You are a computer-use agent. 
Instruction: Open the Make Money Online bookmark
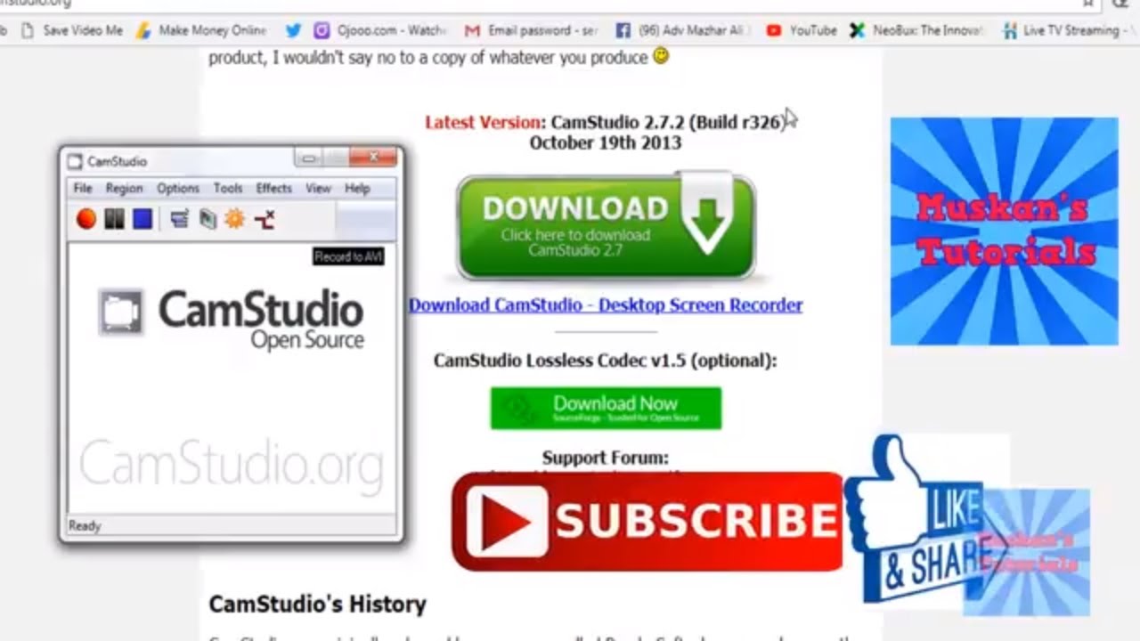[201, 30]
